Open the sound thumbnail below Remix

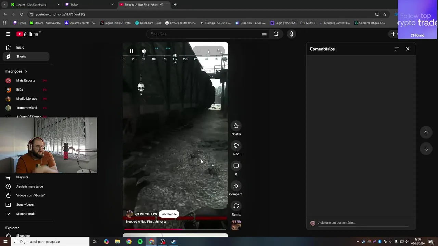pos(236,225)
